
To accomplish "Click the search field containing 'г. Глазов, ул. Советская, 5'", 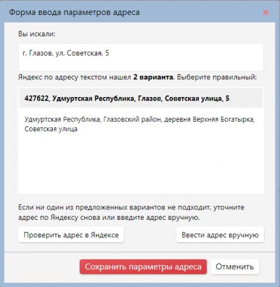I will [141, 57].
